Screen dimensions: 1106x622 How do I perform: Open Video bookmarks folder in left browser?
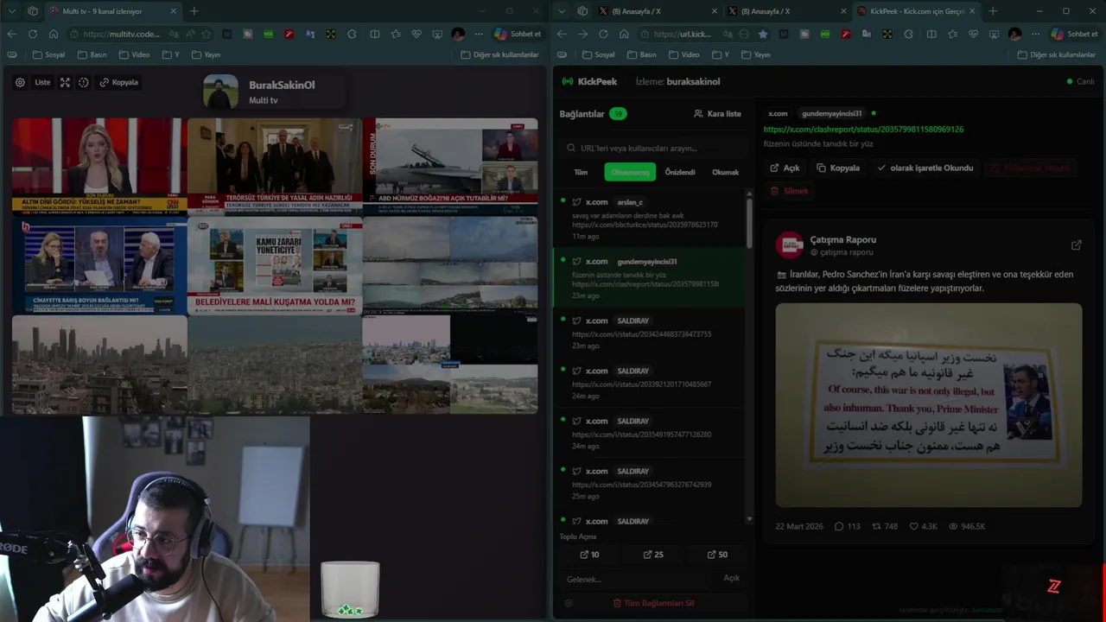tap(134, 54)
